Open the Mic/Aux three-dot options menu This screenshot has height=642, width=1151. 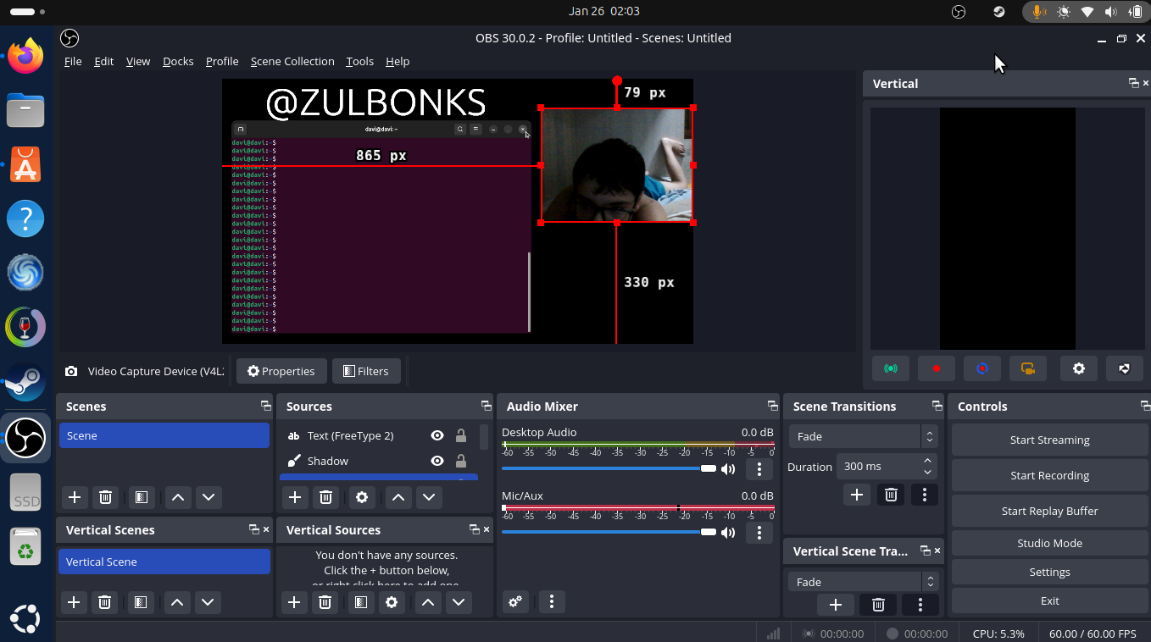(759, 533)
